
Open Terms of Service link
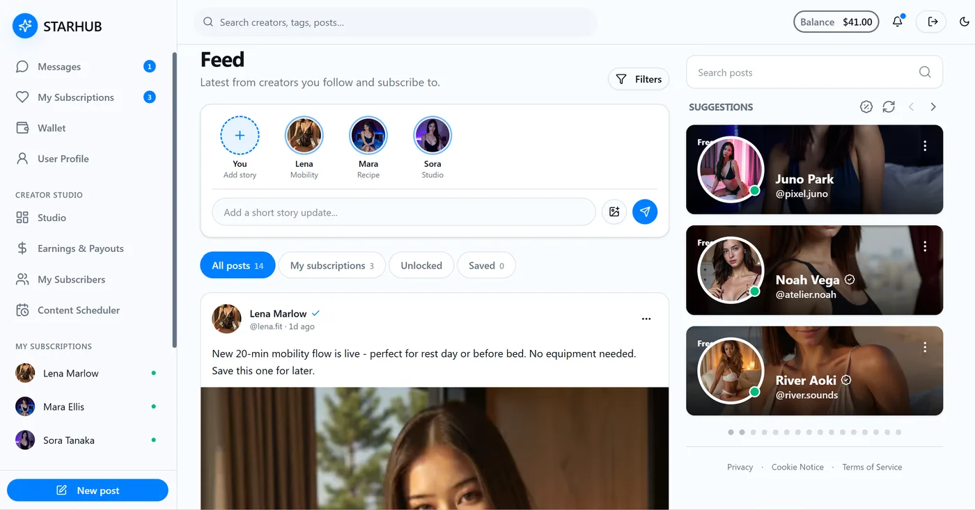pyautogui.click(x=872, y=468)
